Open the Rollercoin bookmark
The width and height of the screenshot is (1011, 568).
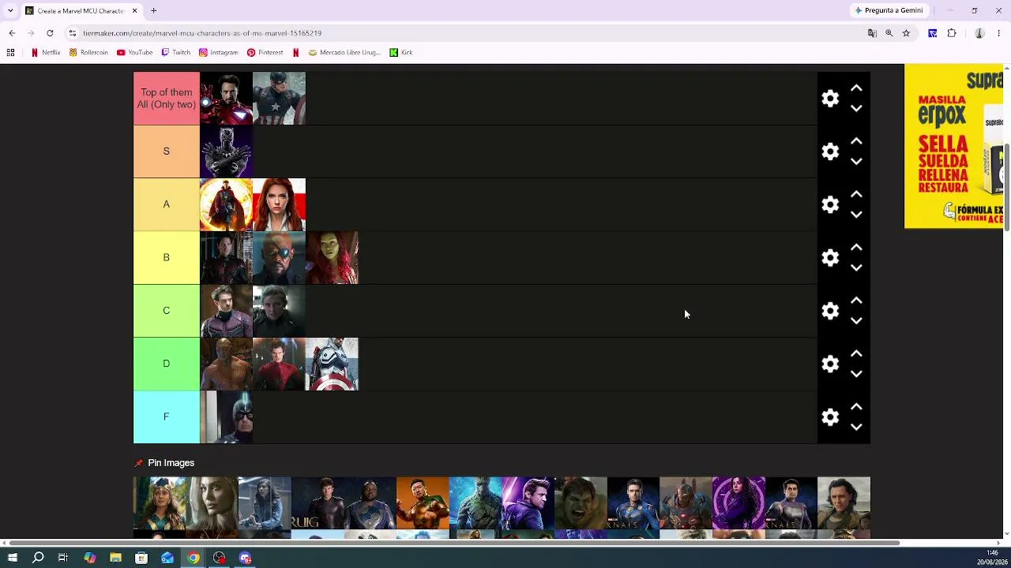click(88, 53)
